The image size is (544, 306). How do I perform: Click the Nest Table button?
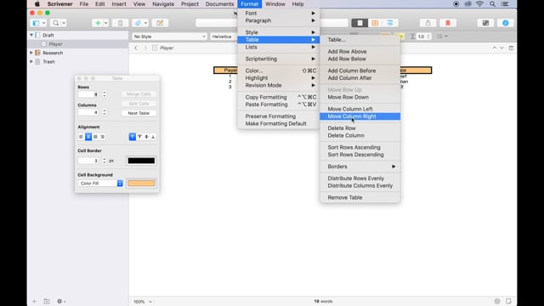coord(139,113)
